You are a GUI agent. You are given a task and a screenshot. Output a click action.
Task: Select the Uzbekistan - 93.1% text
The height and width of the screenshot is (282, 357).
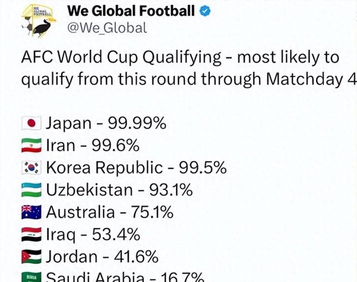[119, 190]
